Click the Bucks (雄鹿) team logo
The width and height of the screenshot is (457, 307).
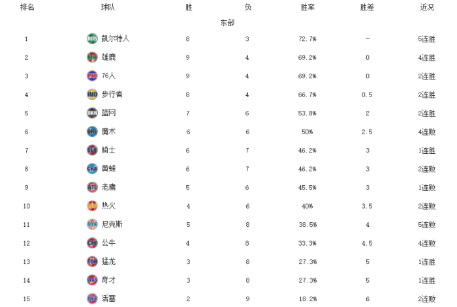point(92,57)
